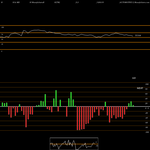Click the 'SI(TM)' header text

click(x=57, y=2)
